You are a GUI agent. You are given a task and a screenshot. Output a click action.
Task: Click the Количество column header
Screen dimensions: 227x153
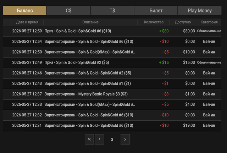[154, 22]
